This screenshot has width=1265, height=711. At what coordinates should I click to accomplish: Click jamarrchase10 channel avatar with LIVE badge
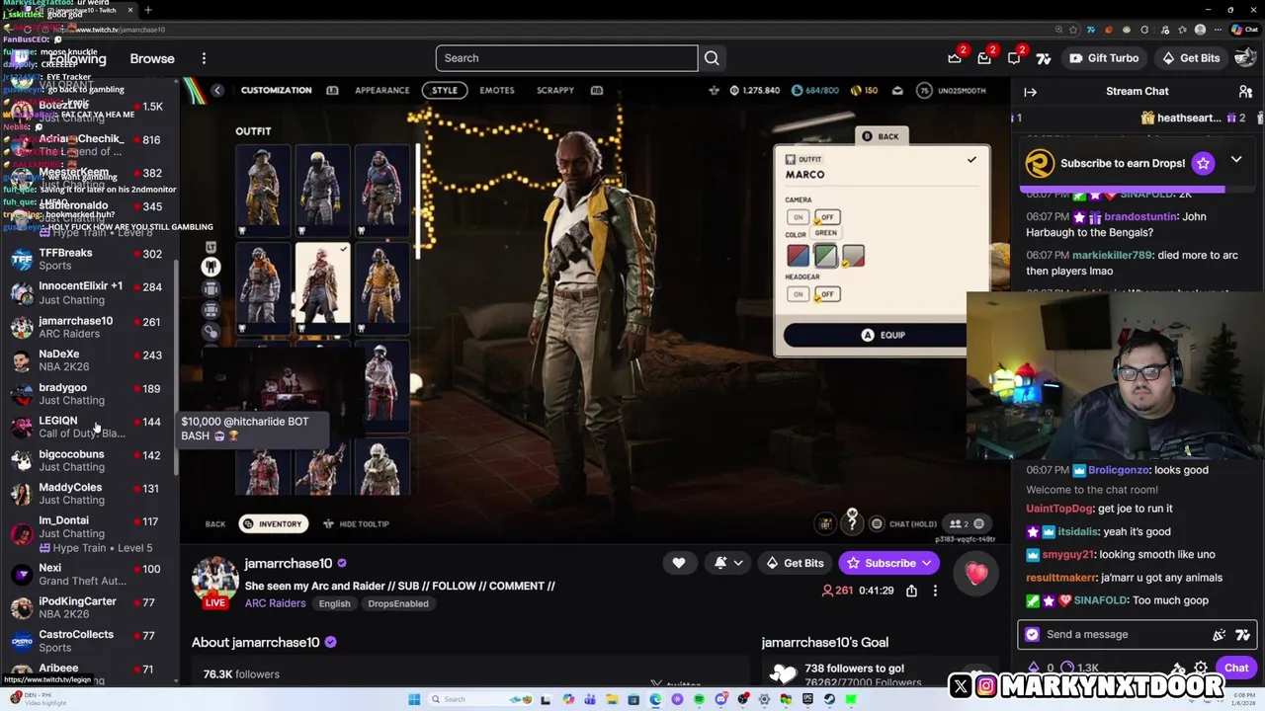(214, 583)
